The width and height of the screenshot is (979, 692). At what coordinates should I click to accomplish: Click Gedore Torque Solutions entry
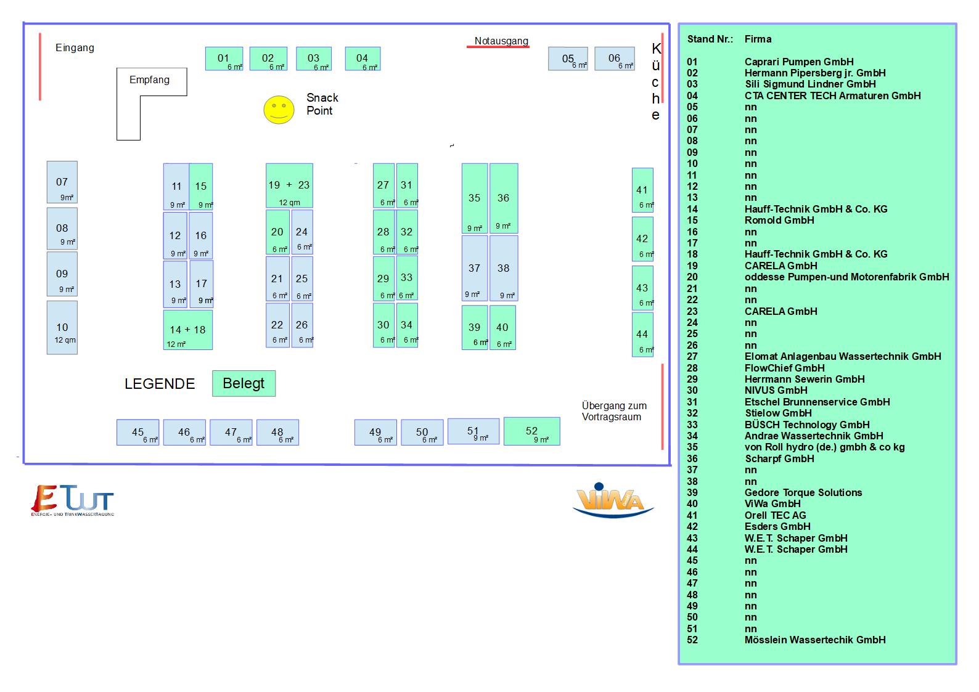click(803, 492)
